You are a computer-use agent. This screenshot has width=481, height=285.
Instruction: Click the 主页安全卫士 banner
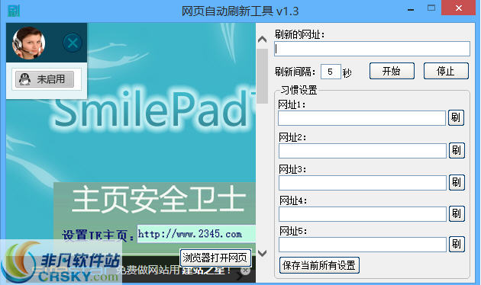point(159,200)
